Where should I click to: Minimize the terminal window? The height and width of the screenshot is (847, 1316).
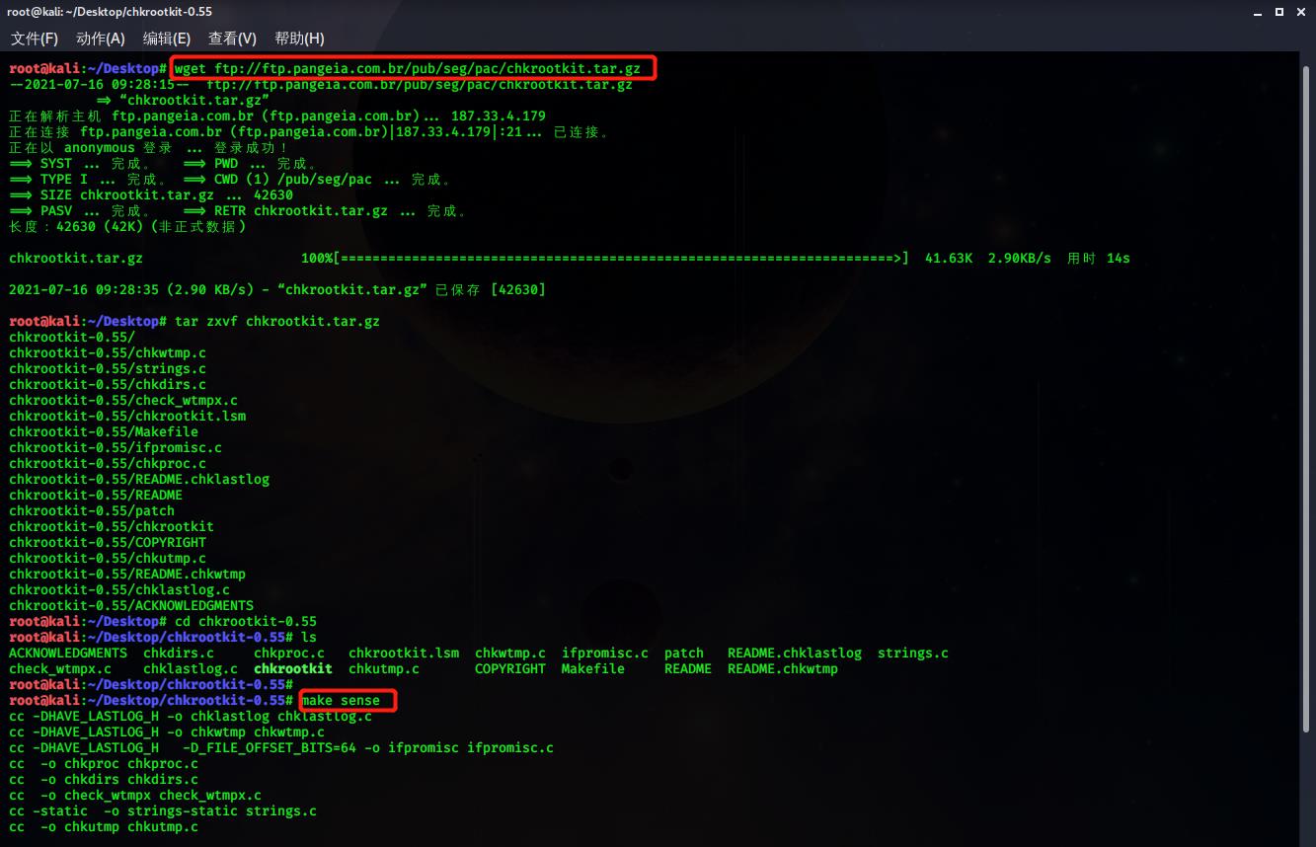pyautogui.click(x=1257, y=12)
